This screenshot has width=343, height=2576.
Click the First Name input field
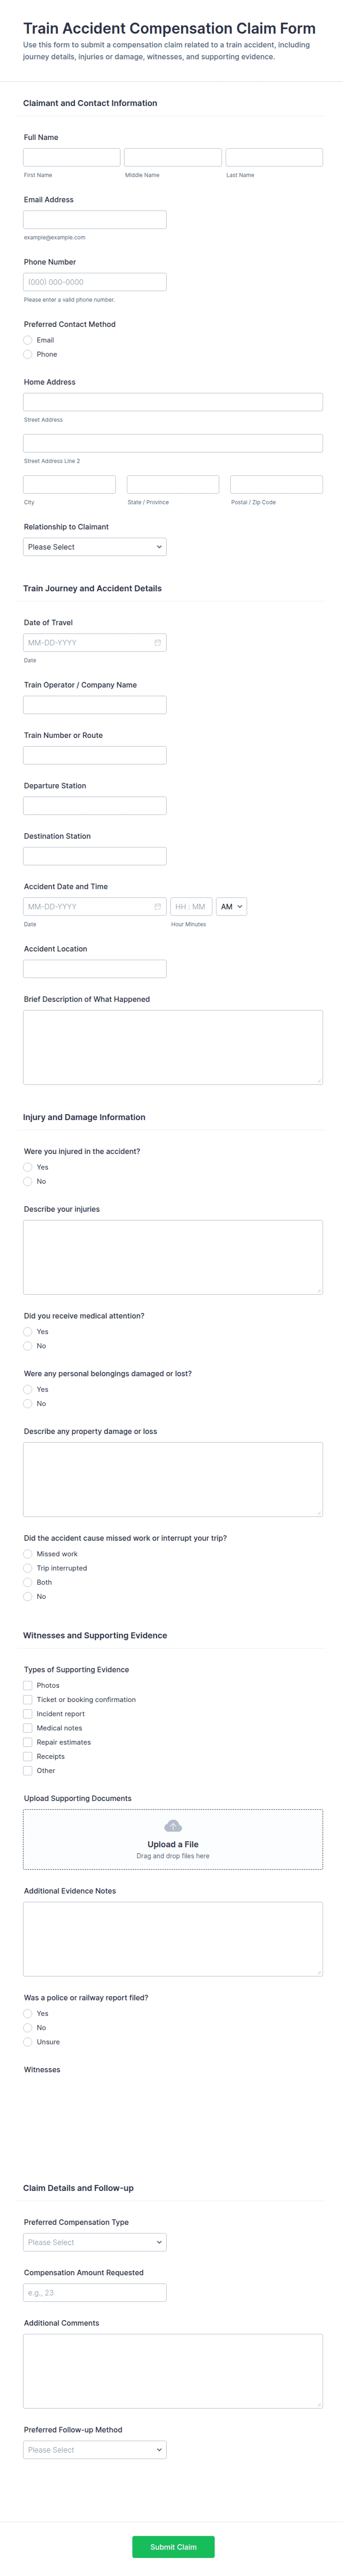72,157
